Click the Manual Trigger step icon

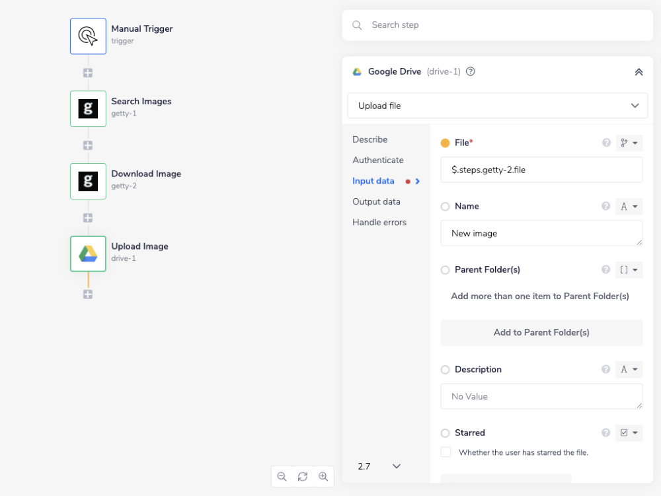pos(88,36)
